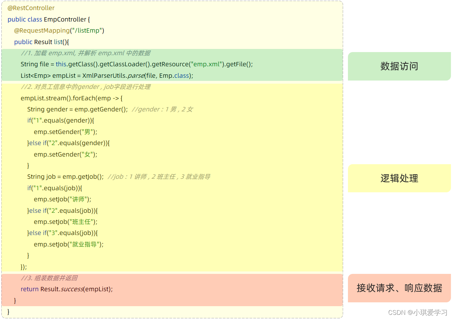Click the 'if("1".equals(gender)){' line

click(61, 120)
